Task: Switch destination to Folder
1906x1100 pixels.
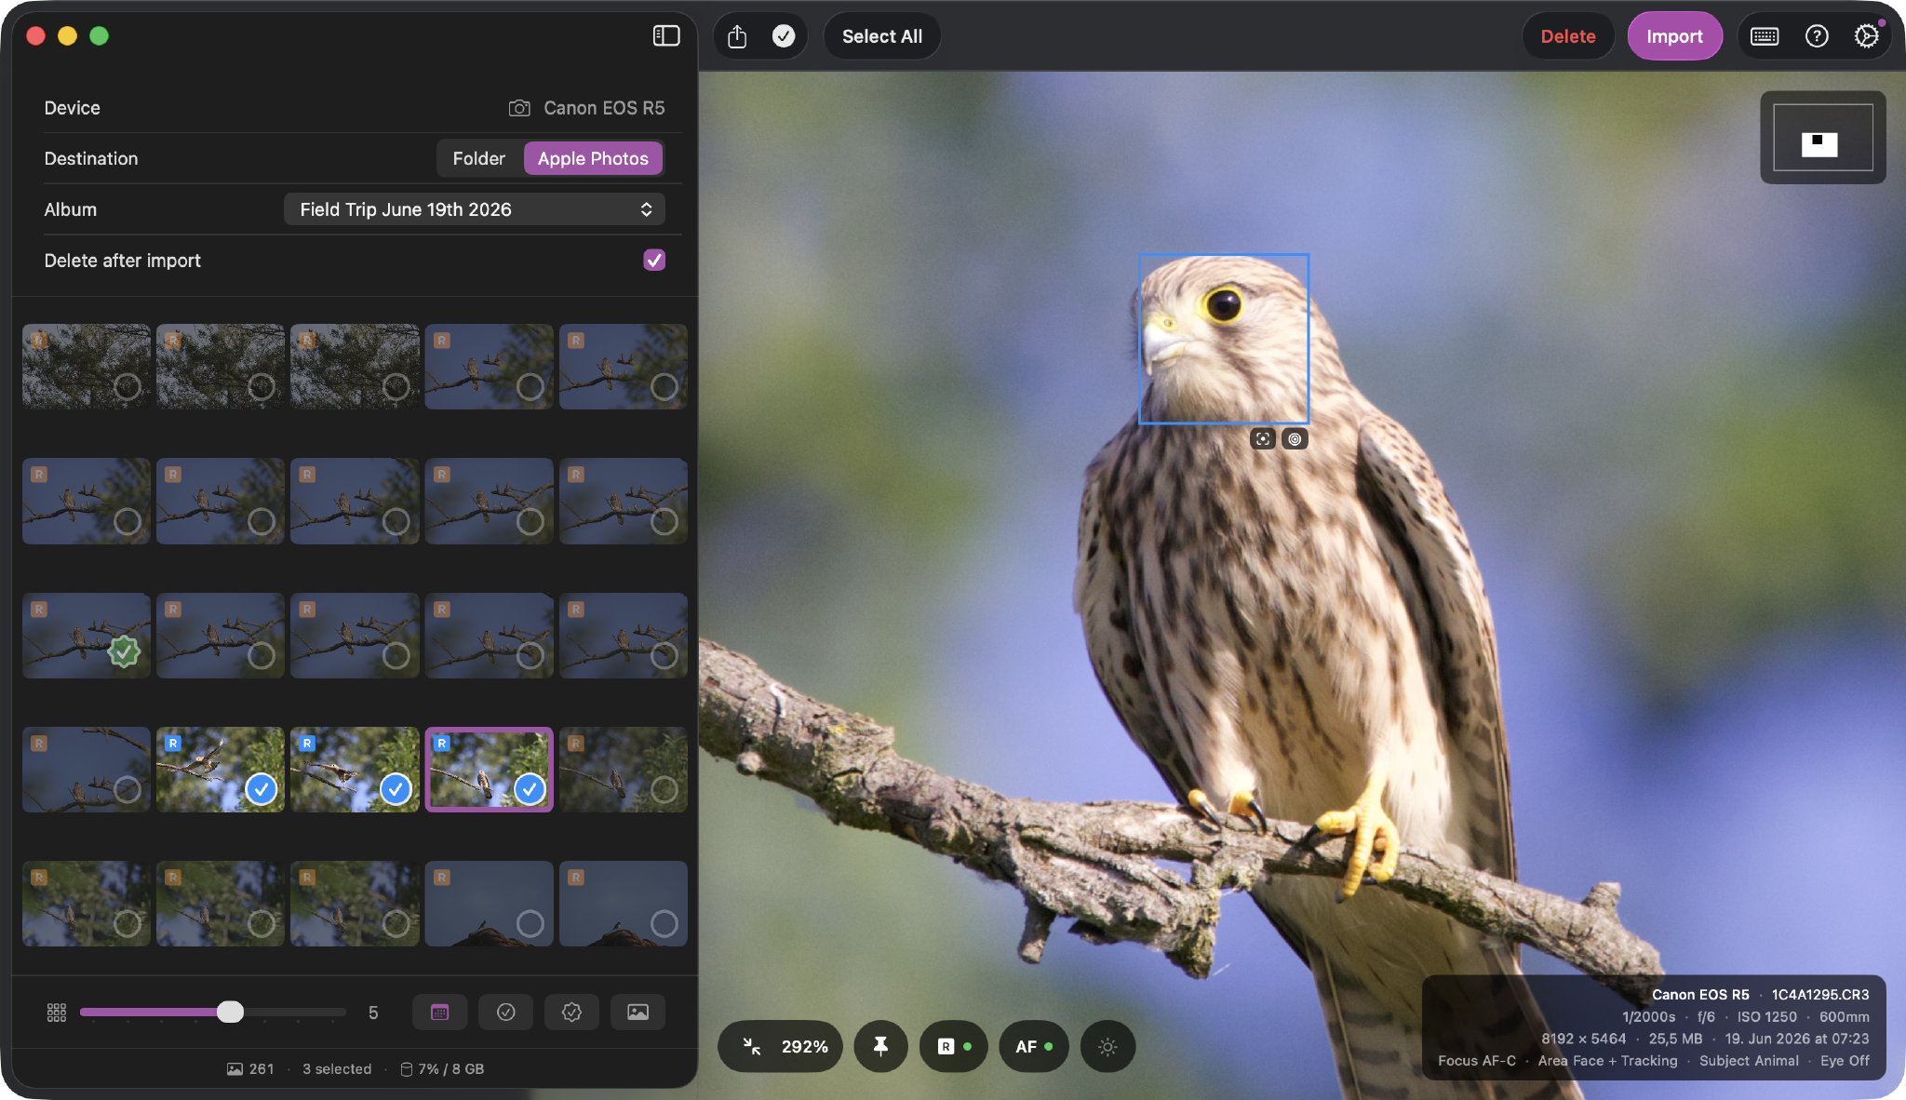Action: (x=479, y=158)
